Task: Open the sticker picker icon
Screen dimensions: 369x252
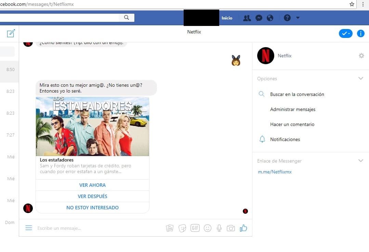Action: point(182,228)
